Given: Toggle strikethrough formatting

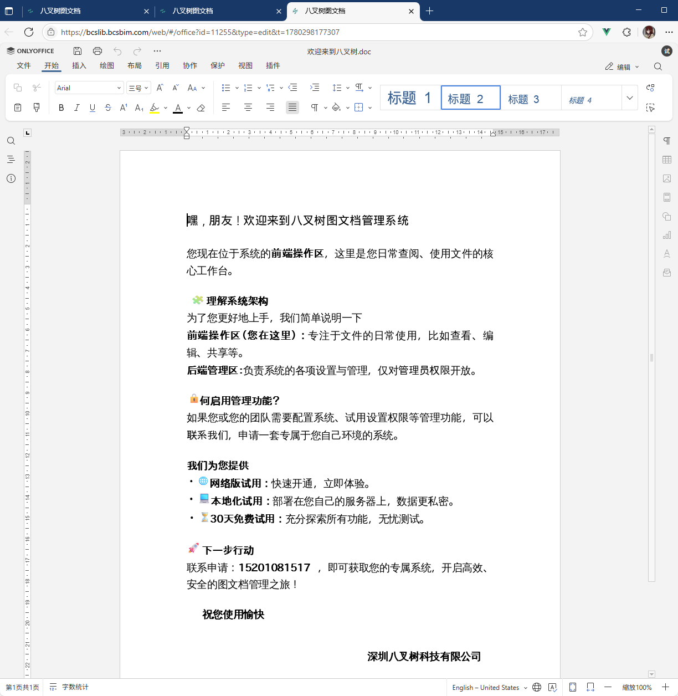Looking at the screenshot, I should coord(108,108).
